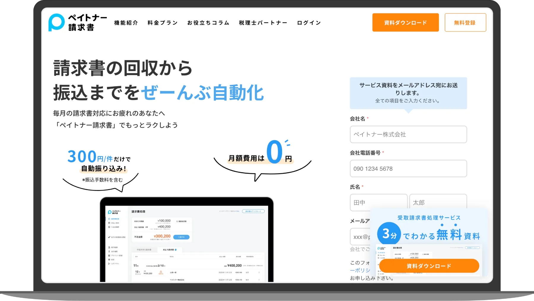Click the text 毎月の請求書対応にお疲れのあなたへ
Image resolution: width=534 pixels, height=301 pixels.
coord(109,113)
